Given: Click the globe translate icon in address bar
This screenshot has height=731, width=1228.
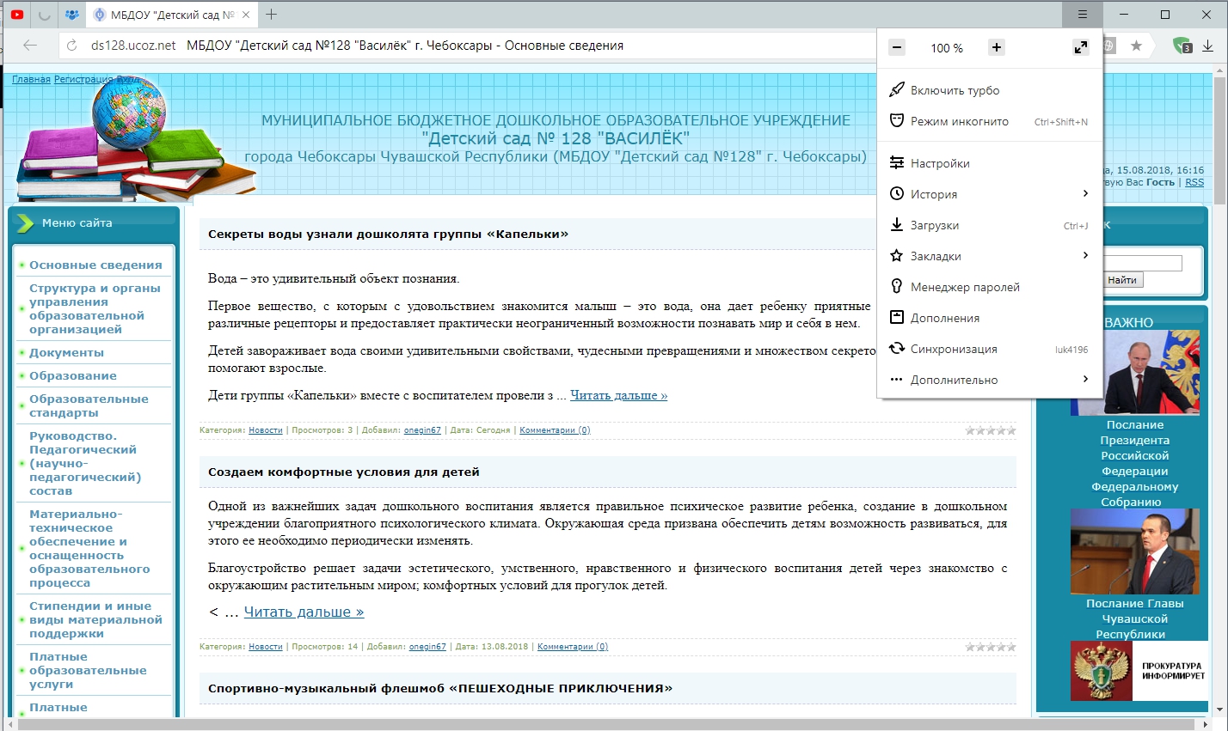Looking at the screenshot, I should coord(1110,46).
